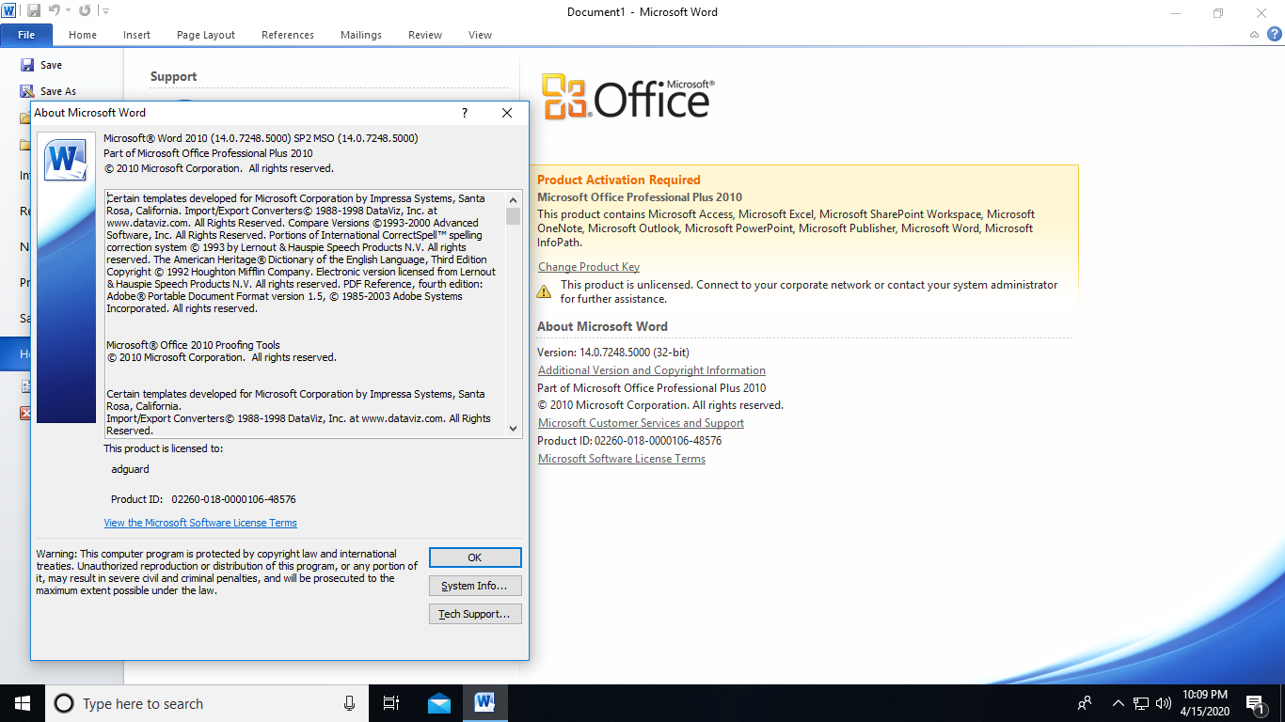
Task: Click the Type here to search box
Action: pos(206,703)
